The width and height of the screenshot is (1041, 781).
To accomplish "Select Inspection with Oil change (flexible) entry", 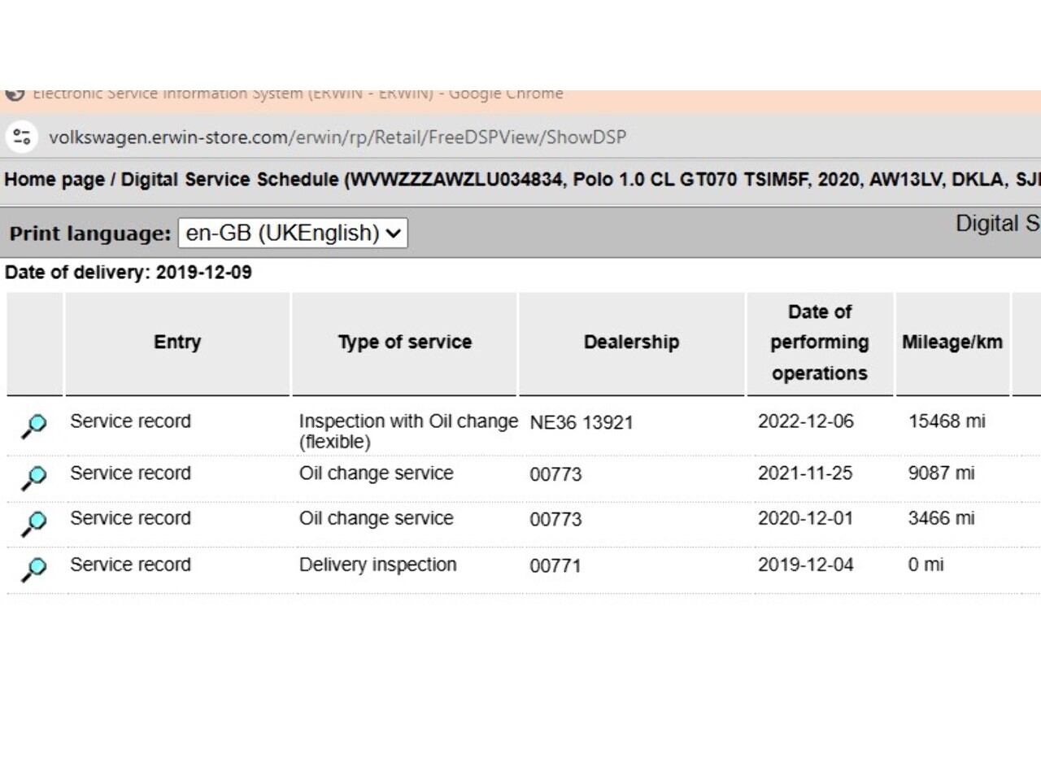I will pyautogui.click(x=407, y=431).
